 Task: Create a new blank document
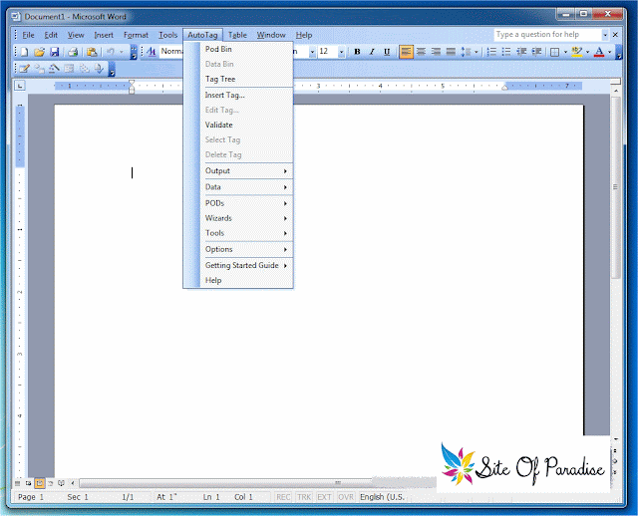24,52
